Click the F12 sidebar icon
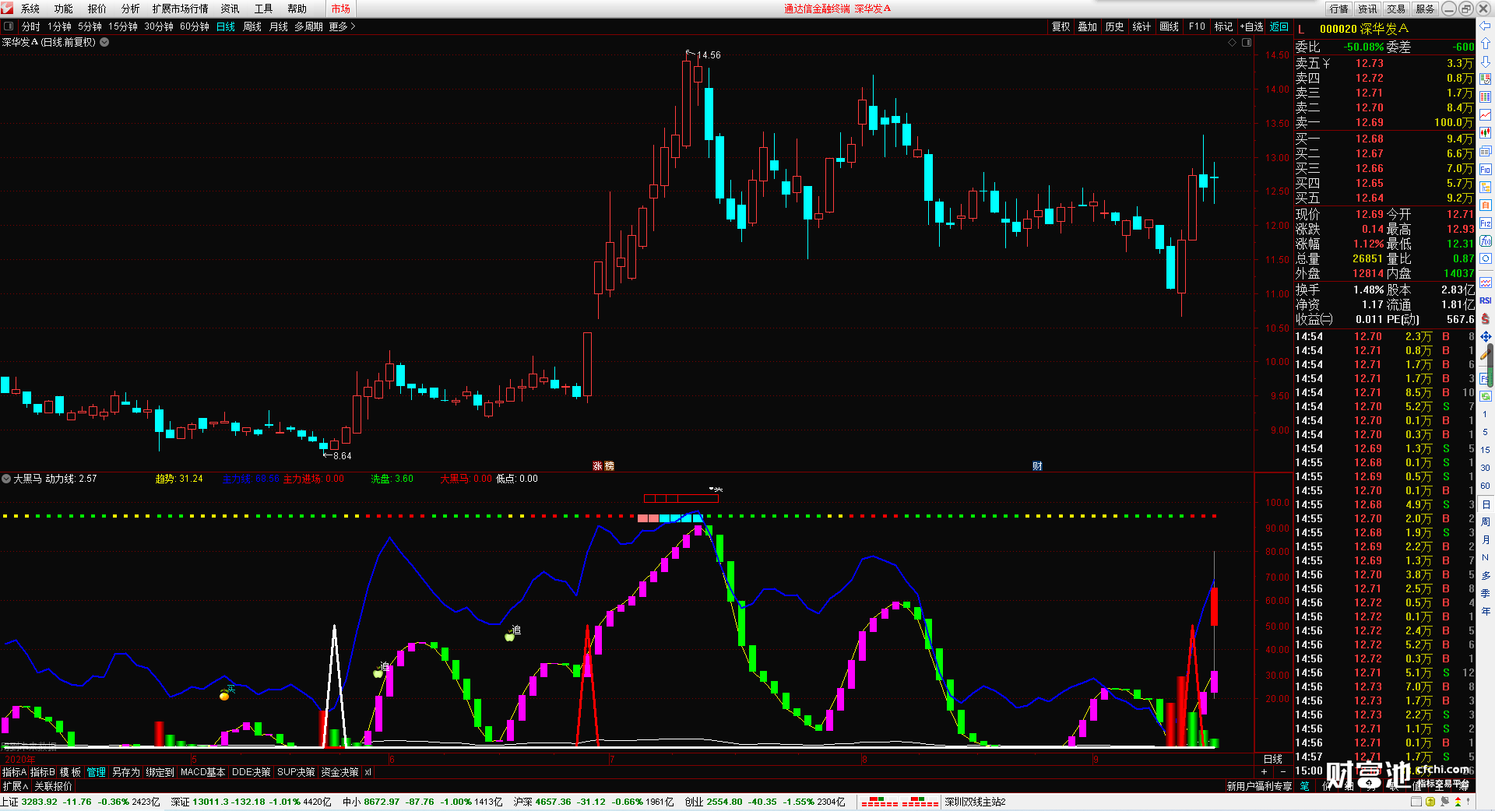This screenshot has height=811, width=1495. coord(1486,223)
